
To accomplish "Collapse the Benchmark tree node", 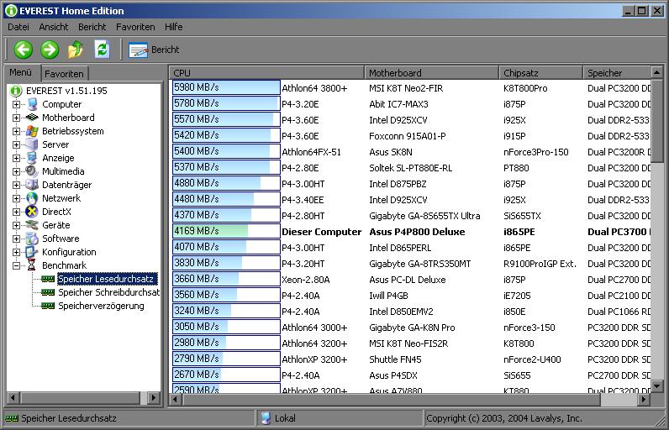I will click(16, 265).
